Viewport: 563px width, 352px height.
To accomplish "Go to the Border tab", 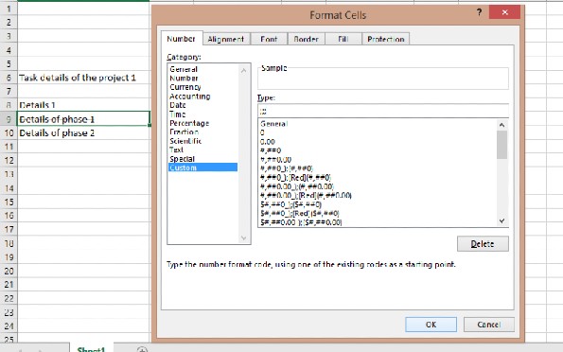I will (x=306, y=39).
